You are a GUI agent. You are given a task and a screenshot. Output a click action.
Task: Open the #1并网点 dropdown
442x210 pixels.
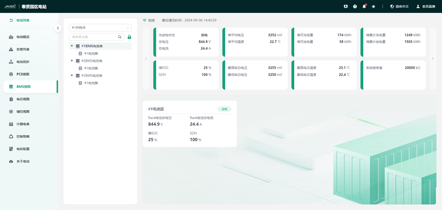(101, 28)
